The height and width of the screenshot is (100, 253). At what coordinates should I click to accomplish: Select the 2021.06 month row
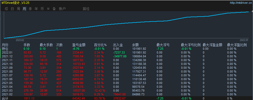(x=126, y=79)
